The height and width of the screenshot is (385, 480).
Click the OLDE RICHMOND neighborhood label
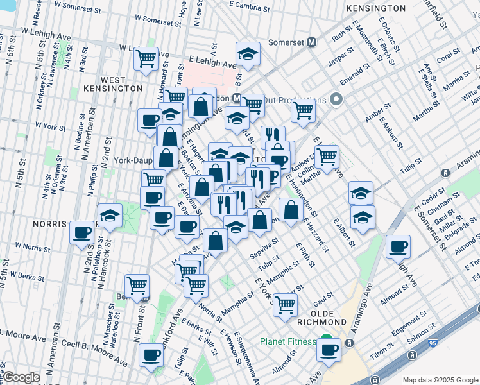pos(321,318)
